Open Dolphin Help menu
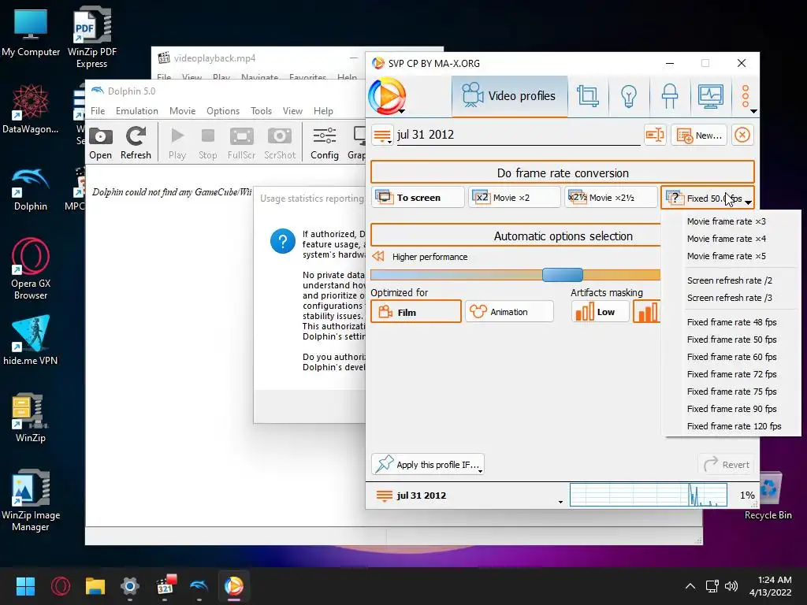Image resolution: width=807 pixels, height=605 pixels. tap(323, 110)
